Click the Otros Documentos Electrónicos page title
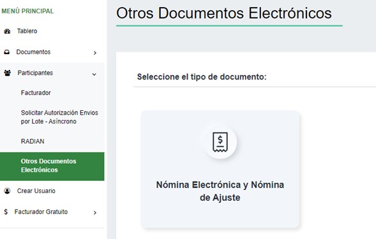This screenshot has width=376, height=239. pos(223,13)
